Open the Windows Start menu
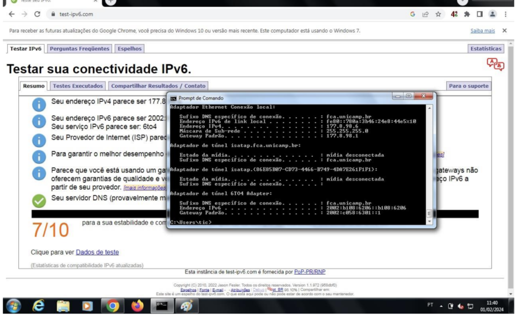The height and width of the screenshot is (320, 520). click(x=14, y=306)
